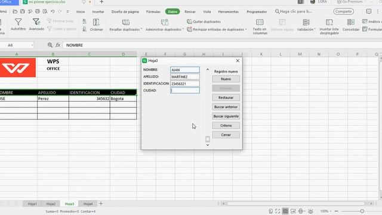Open the Programador tab
The image size is (382, 215).
257,12
